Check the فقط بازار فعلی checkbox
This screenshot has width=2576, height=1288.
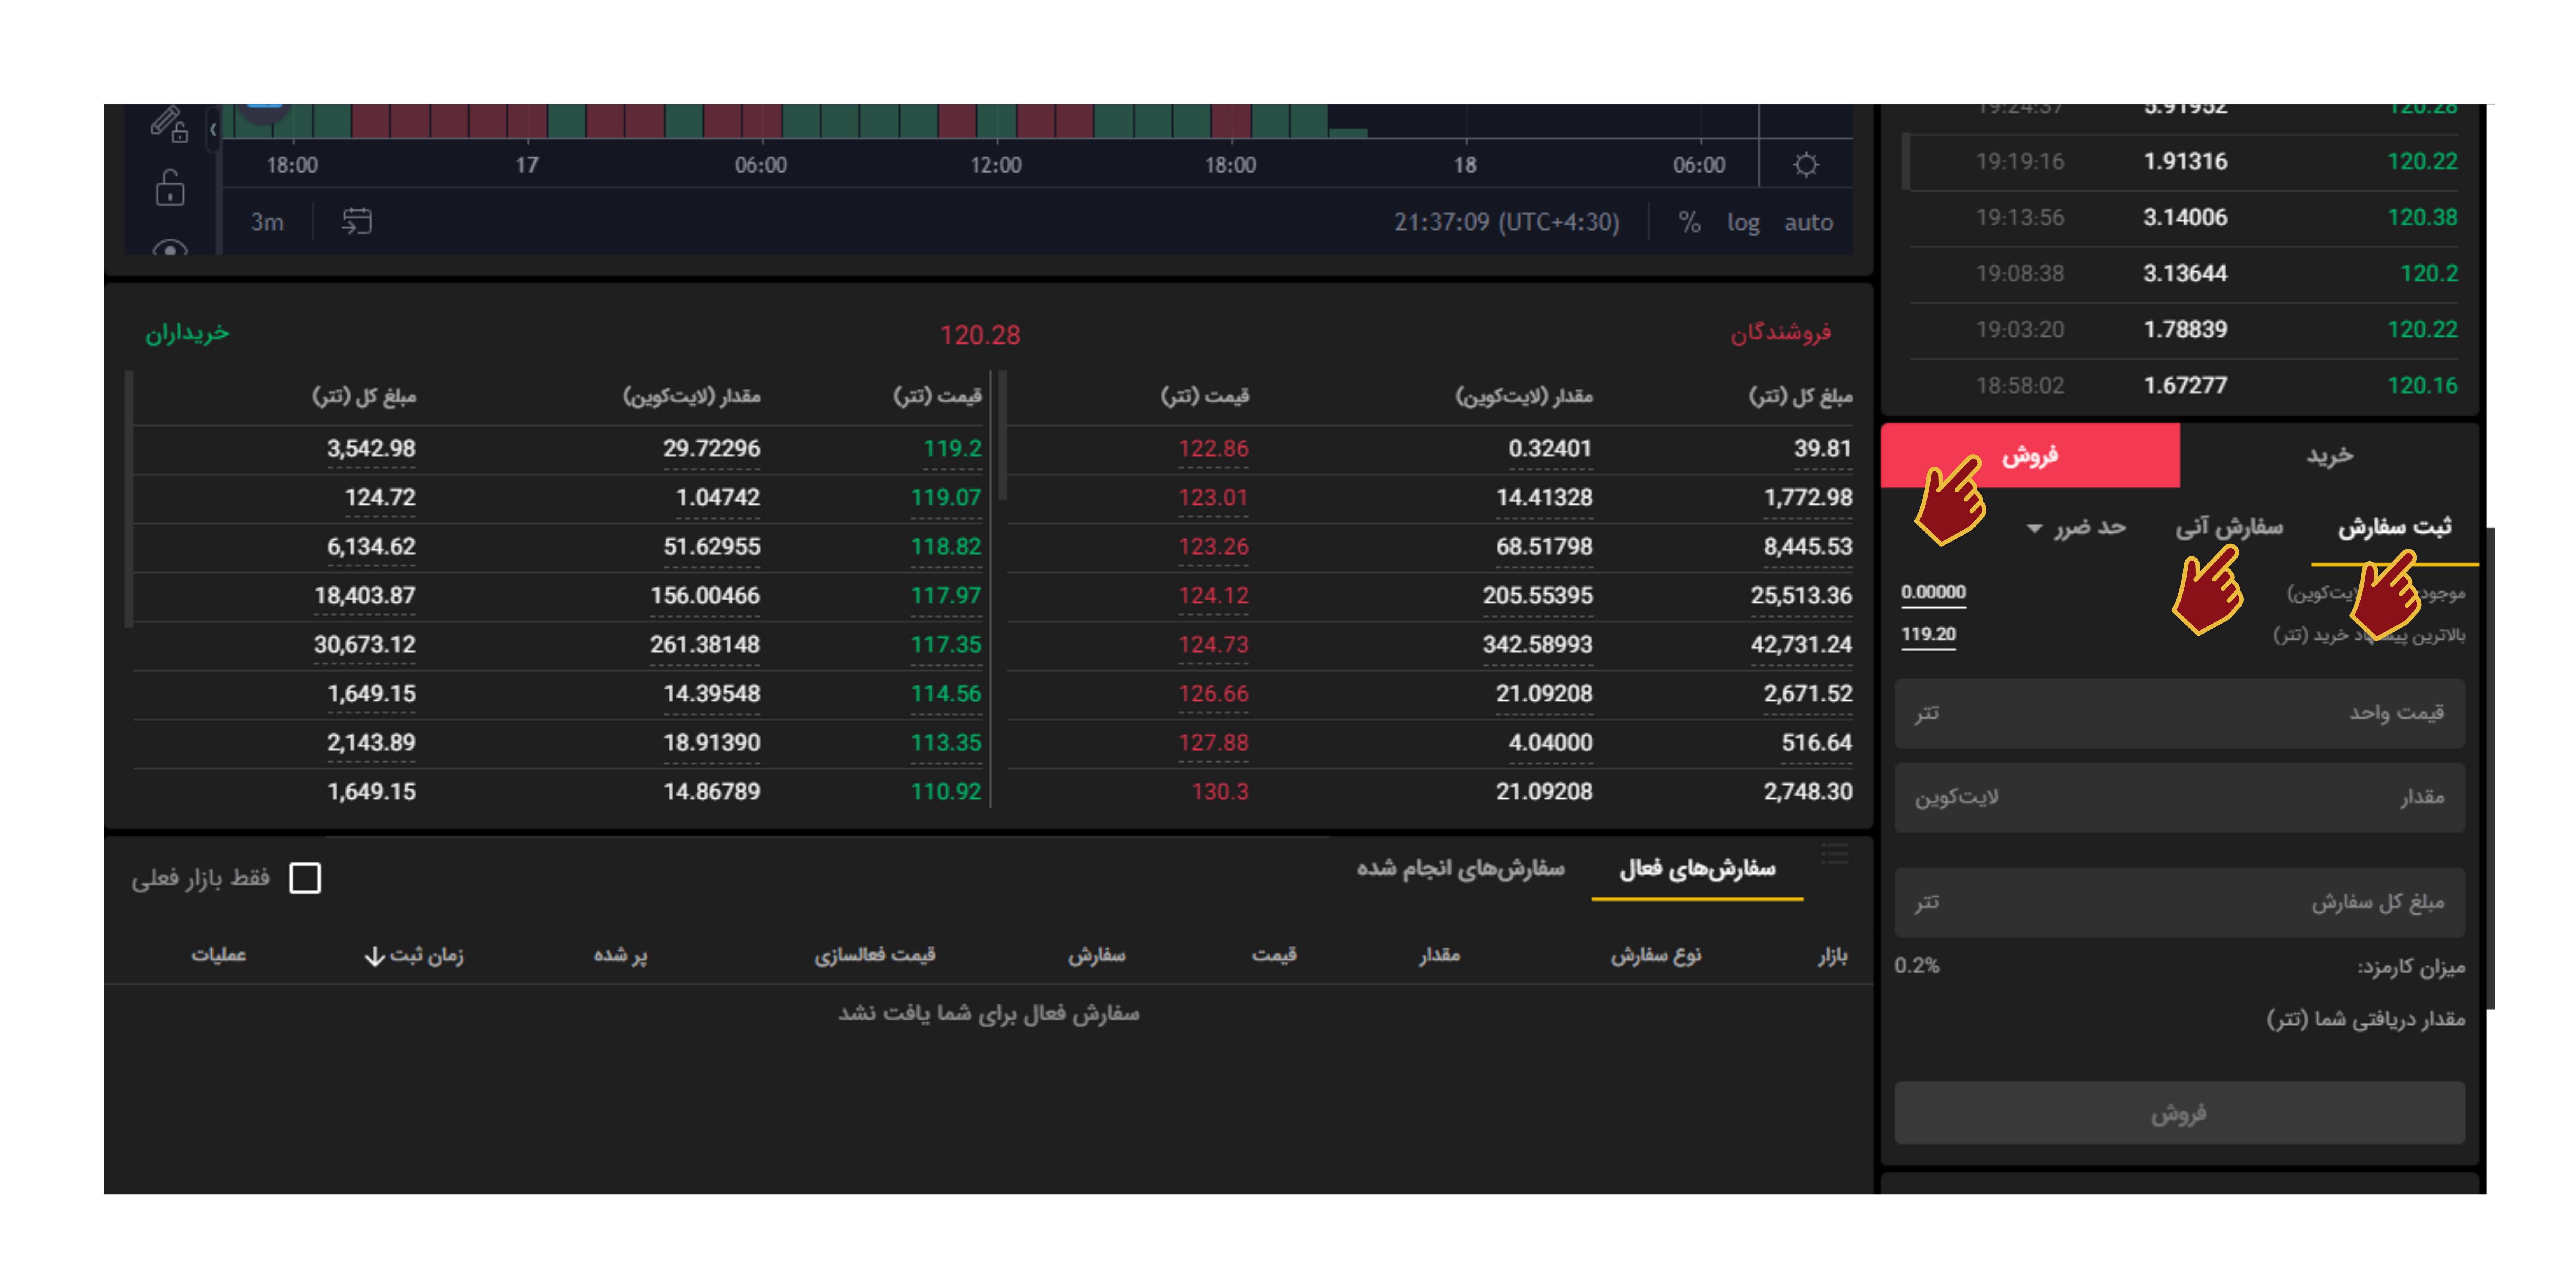point(305,878)
